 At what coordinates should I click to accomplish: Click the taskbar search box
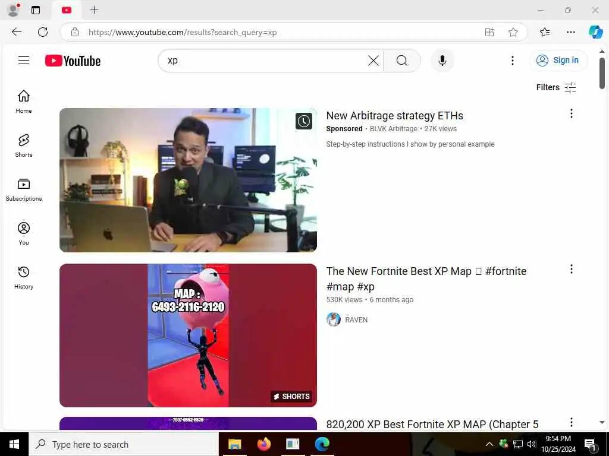pyautogui.click(x=124, y=444)
